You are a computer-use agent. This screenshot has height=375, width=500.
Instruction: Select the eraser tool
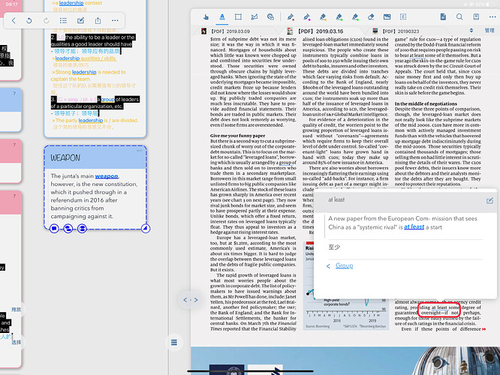tap(371, 17)
